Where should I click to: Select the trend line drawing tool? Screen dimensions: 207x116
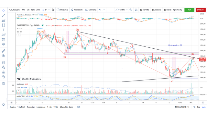[4, 15]
